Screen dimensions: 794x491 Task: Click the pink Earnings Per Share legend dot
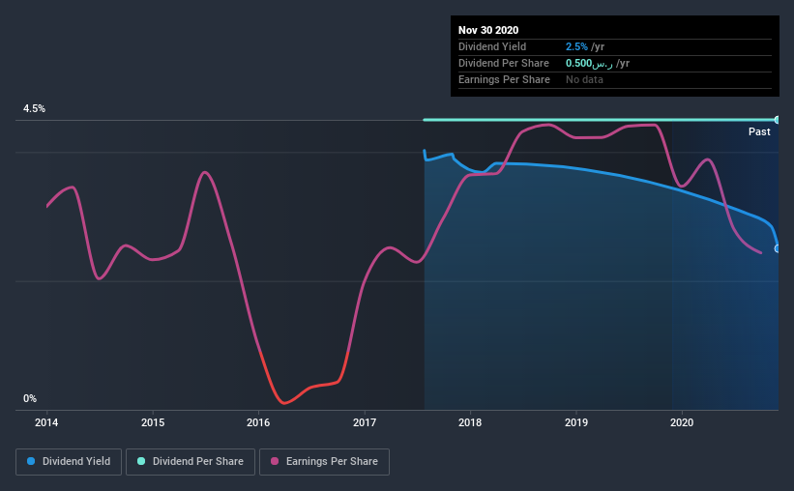(x=275, y=461)
